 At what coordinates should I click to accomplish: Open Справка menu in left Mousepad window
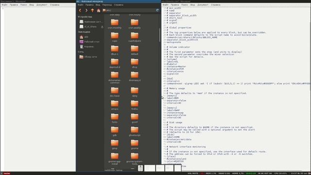point(54,5)
